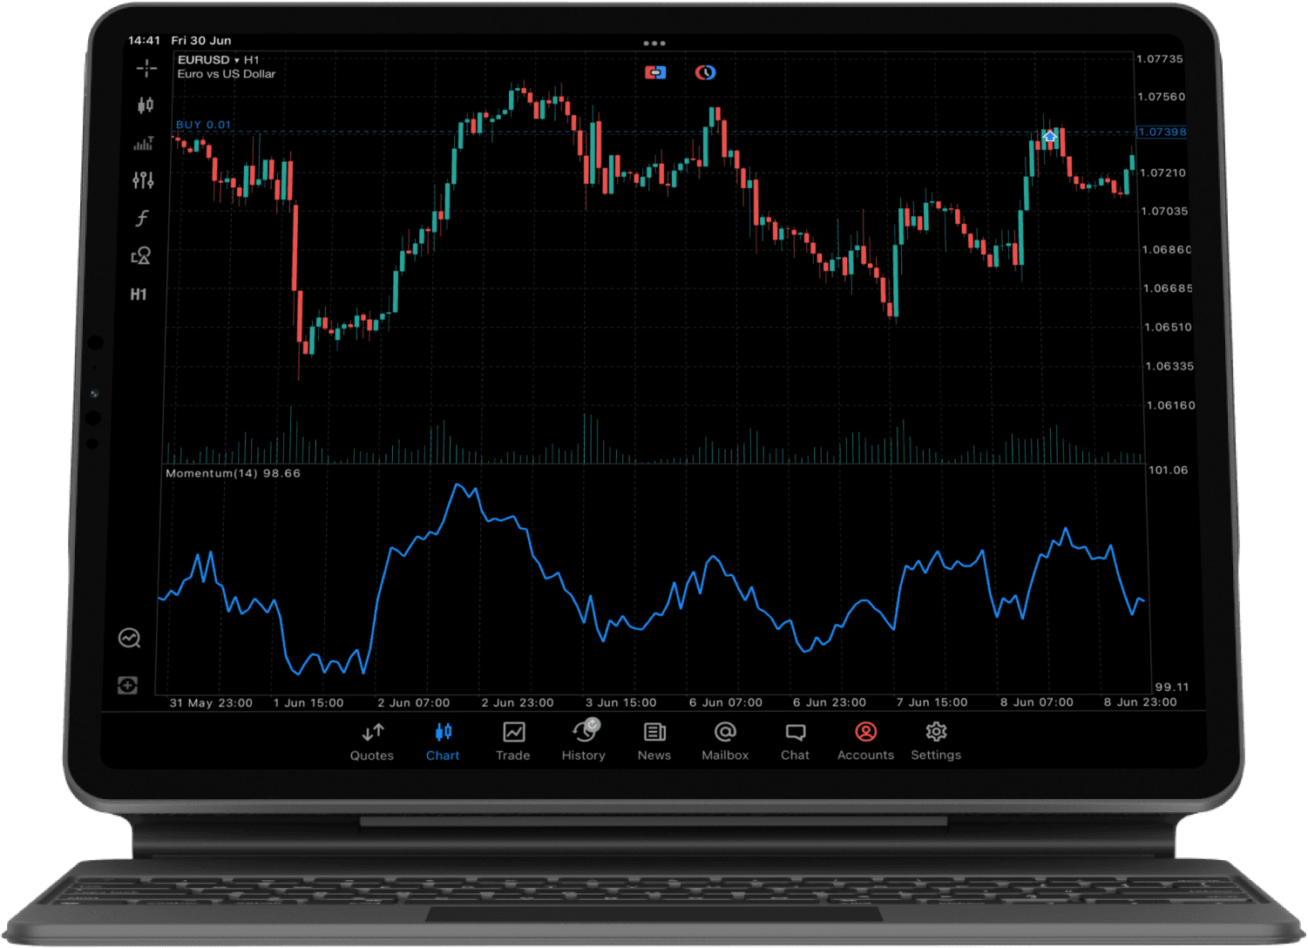Open the H1 timeframe selector in sidebar
Viewport: 1308px width, 948px height.
(139, 295)
